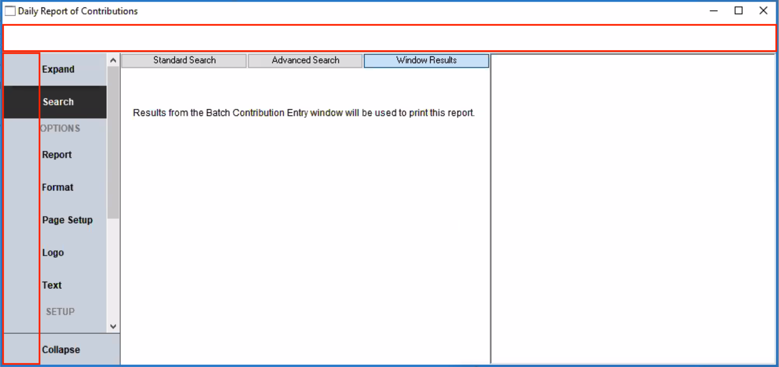Click the window icon in the title bar
The height and width of the screenshot is (367, 779).
[10, 11]
